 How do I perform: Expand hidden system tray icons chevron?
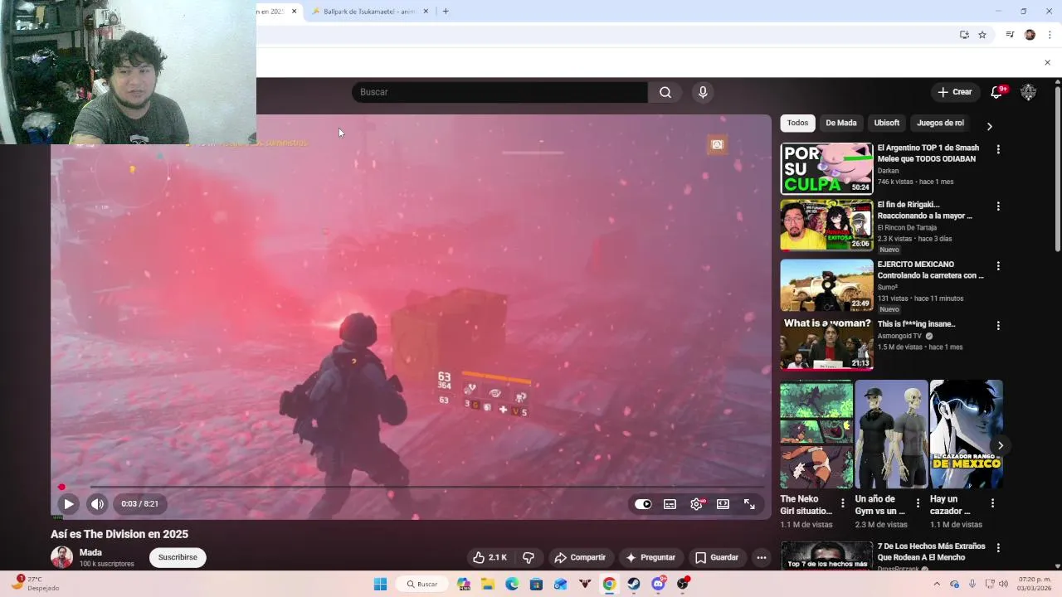pos(937,584)
